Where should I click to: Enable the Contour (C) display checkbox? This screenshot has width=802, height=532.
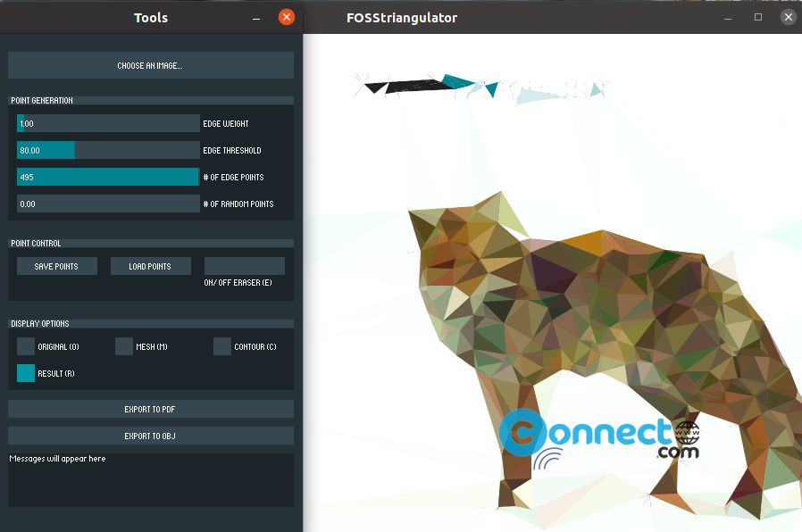click(222, 346)
